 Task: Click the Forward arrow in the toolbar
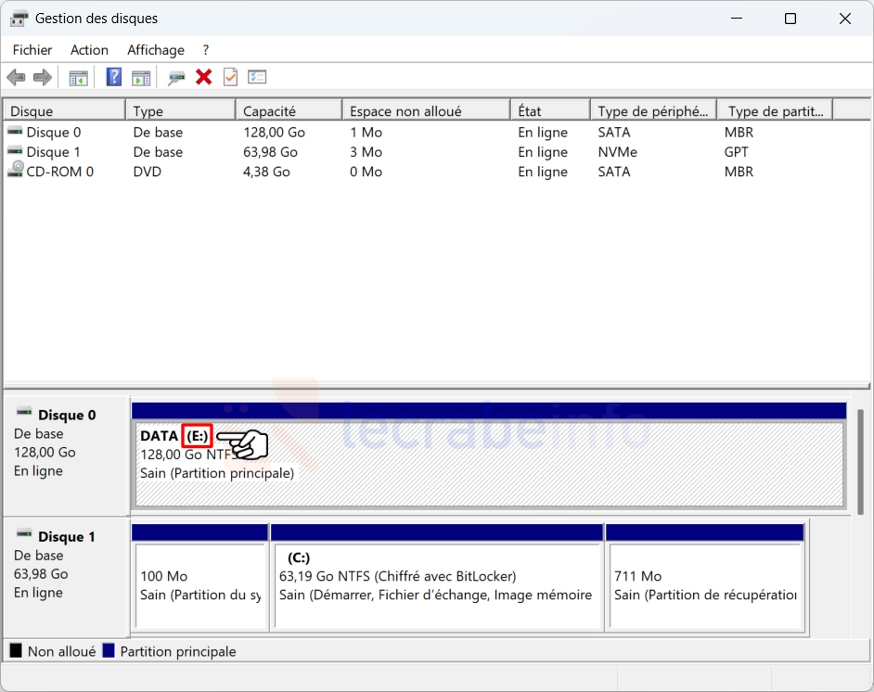click(42, 78)
